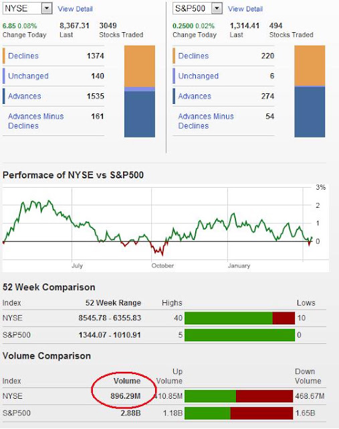Click blue advances segment of S&P500 bar
The image size is (339, 429).
(310, 112)
